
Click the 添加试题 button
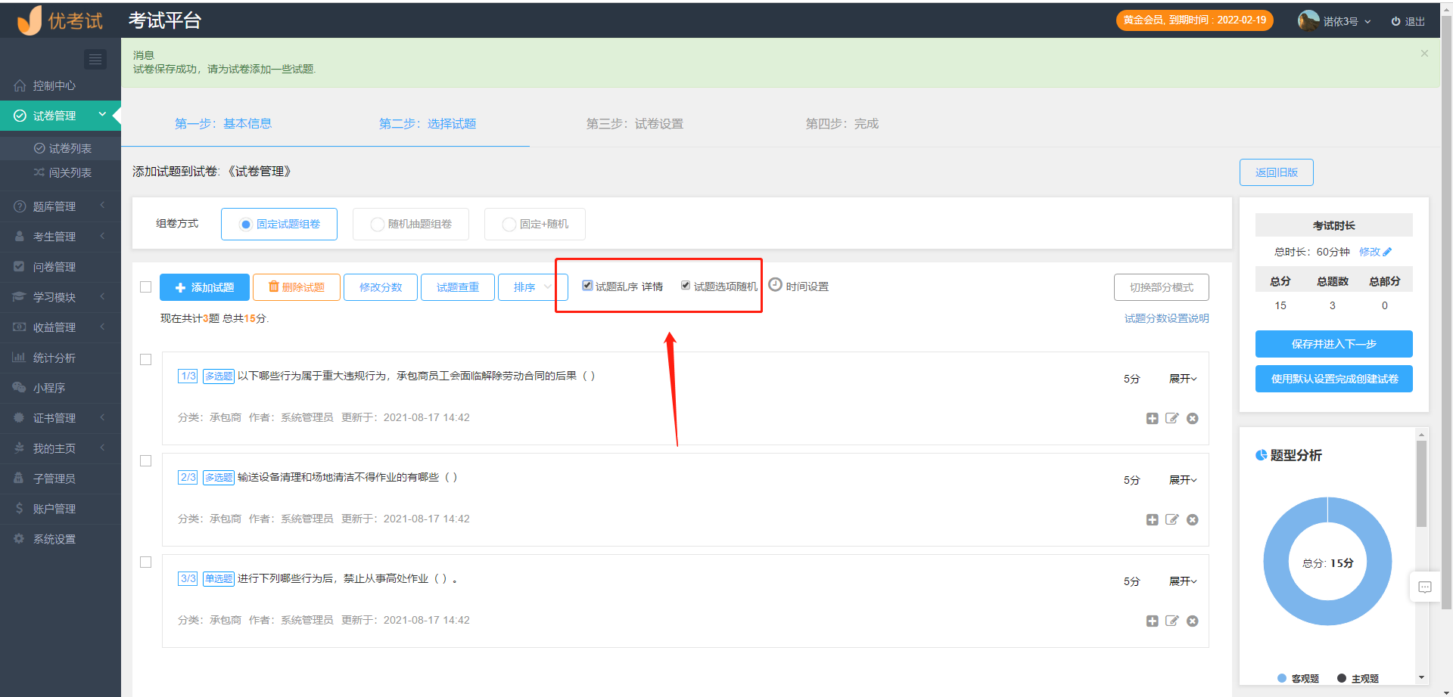[204, 287]
